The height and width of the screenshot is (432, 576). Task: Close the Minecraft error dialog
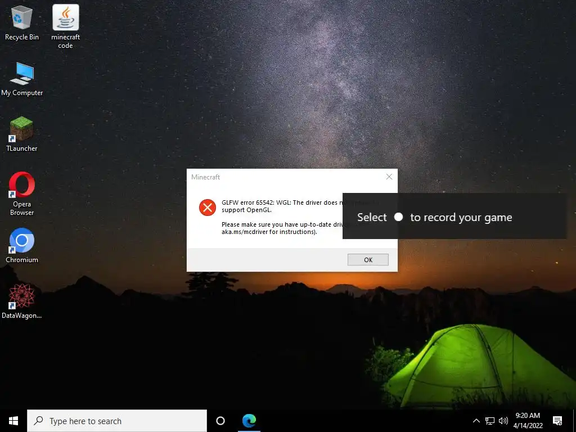pyautogui.click(x=389, y=177)
